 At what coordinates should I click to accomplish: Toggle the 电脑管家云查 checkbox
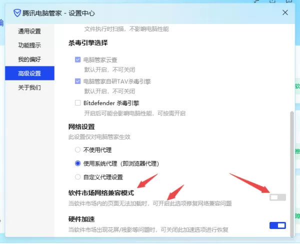coord(77,59)
